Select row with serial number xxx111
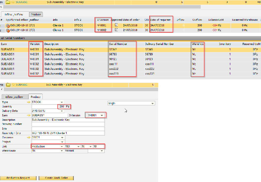Viewport: 261px width, 182px height. [131, 64]
